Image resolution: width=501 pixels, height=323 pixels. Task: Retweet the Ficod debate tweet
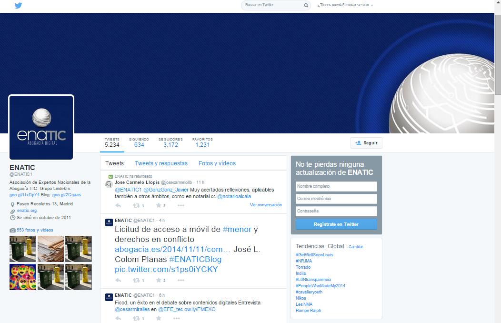point(136,318)
